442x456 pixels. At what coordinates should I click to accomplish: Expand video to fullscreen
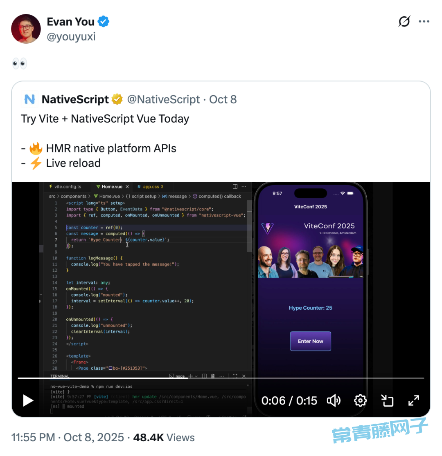pos(414,400)
